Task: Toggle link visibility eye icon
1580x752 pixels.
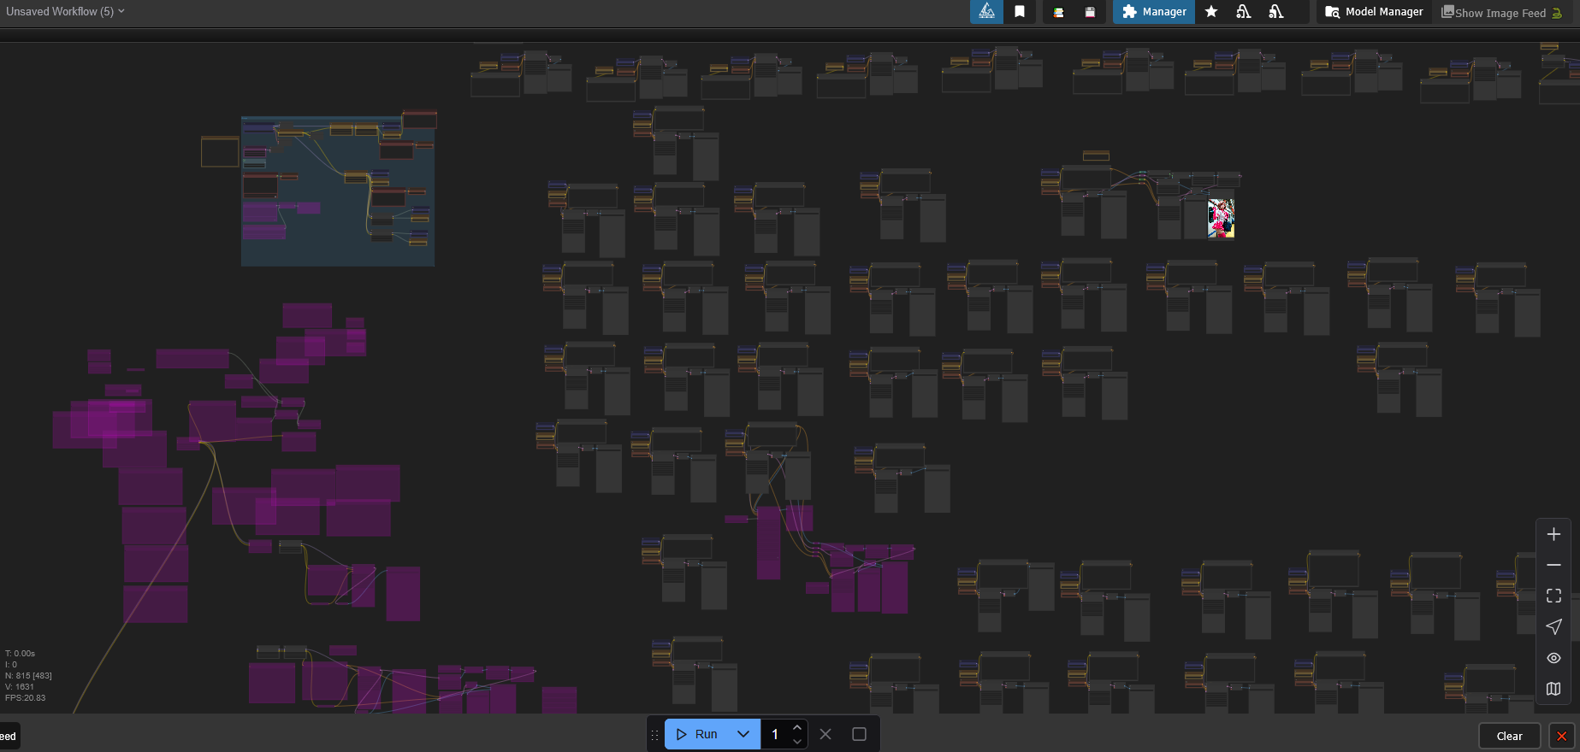Action: coord(1554,658)
